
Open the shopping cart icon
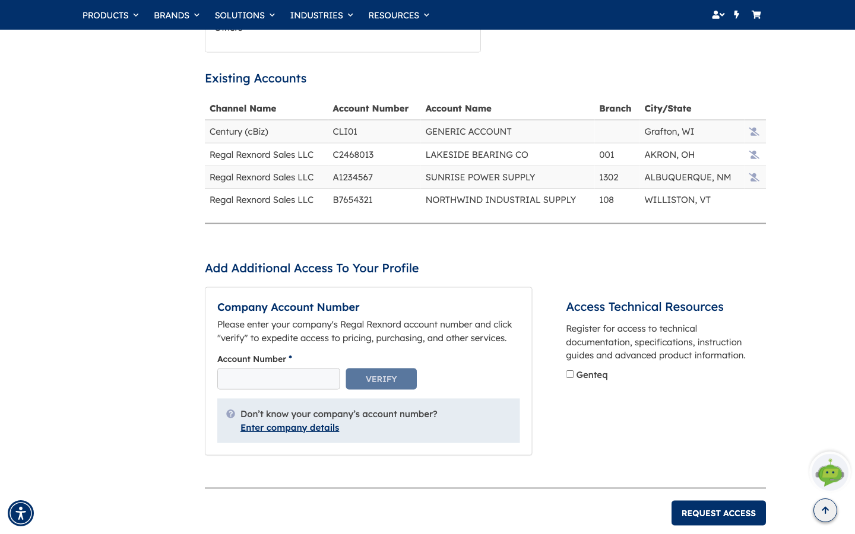(x=756, y=15)
